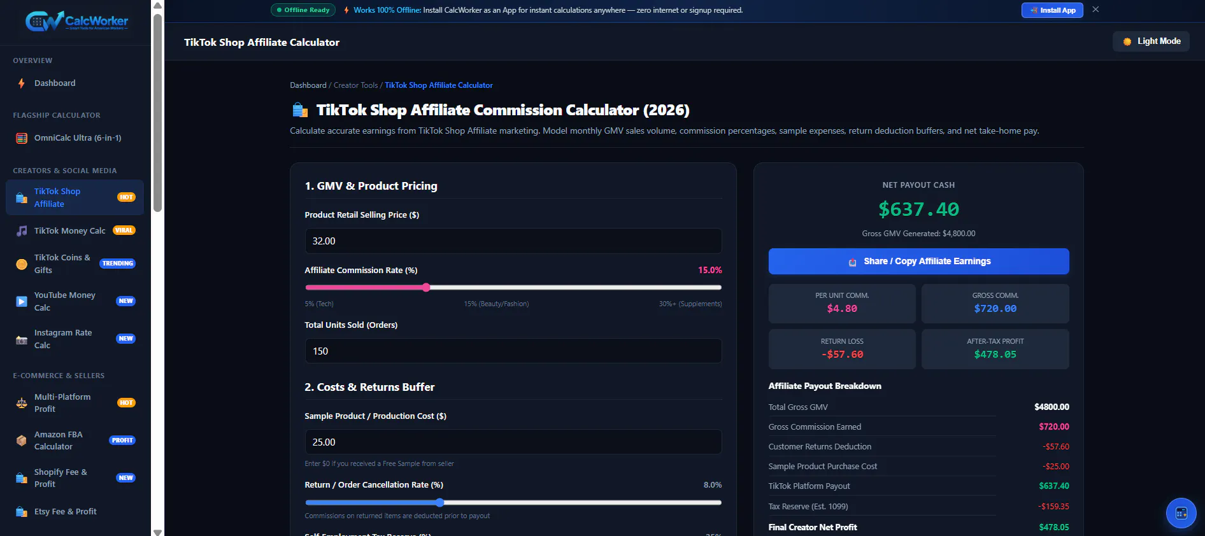Click the Install App button
The height and width of the screenshot is (536, 1205).
point(1052,10)
